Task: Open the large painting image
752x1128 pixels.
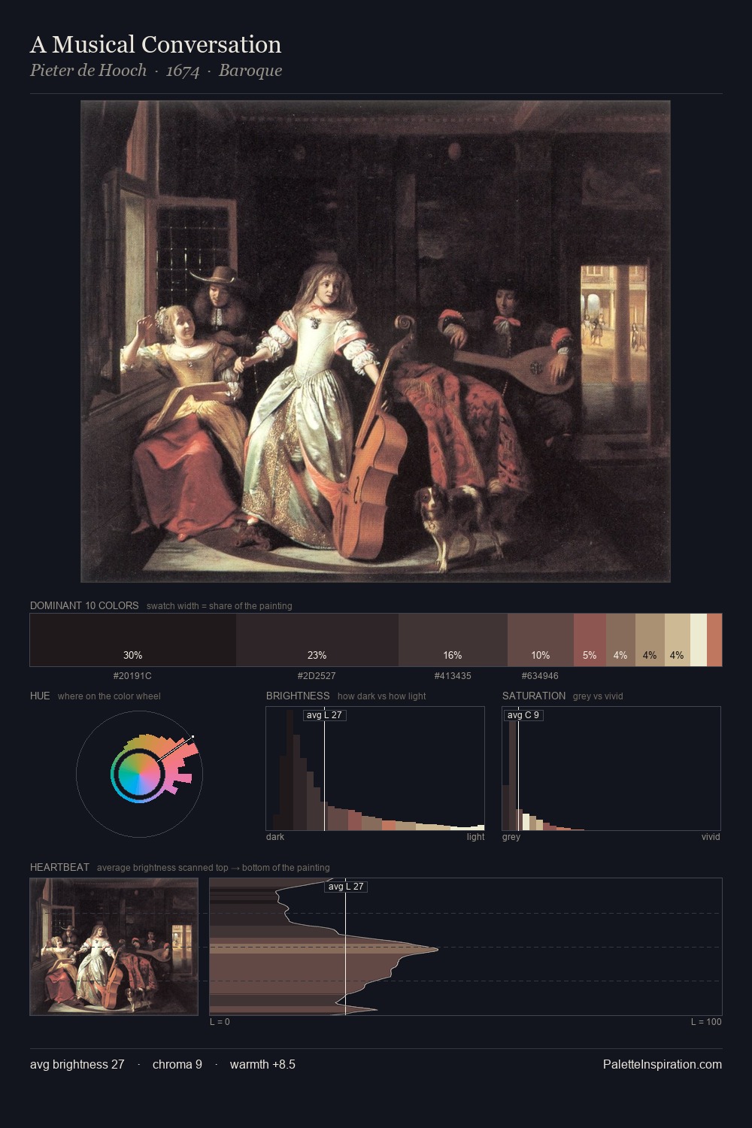Action: click(375, 341)
